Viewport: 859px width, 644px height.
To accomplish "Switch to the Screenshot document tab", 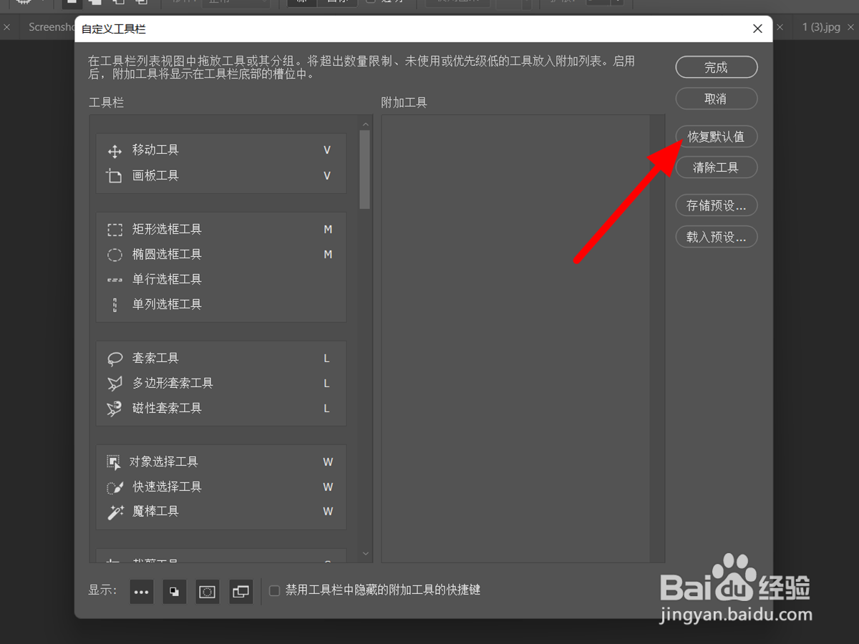I will click(52, 27).
